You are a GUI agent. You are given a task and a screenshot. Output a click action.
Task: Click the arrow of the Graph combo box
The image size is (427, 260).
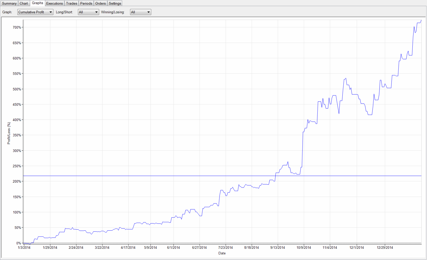point(51,12)
